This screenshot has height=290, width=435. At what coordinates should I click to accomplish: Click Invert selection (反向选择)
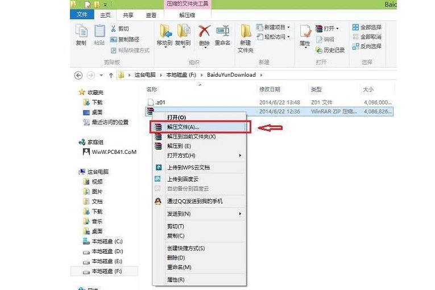point(367,47)
